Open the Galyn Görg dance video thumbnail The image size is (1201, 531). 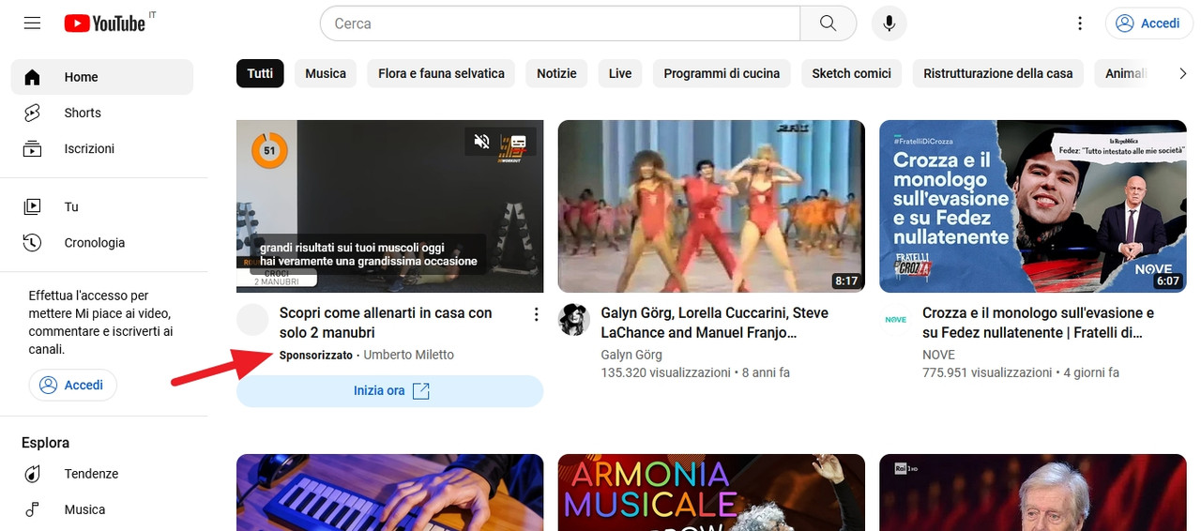pyautogui.click(x=711, y=206)
